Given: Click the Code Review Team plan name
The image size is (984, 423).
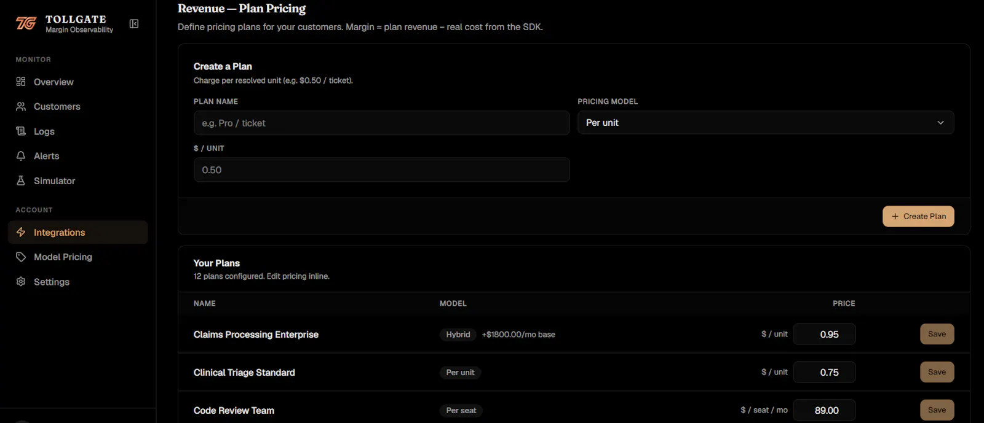Looking at the screenshot, I should (234, 411).
